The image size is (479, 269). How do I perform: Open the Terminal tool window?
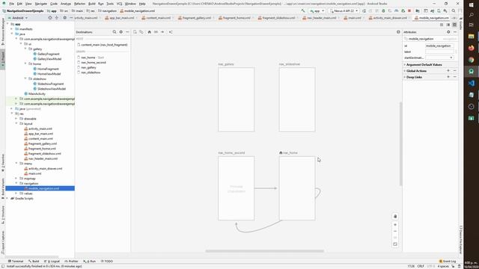point(16,262)
